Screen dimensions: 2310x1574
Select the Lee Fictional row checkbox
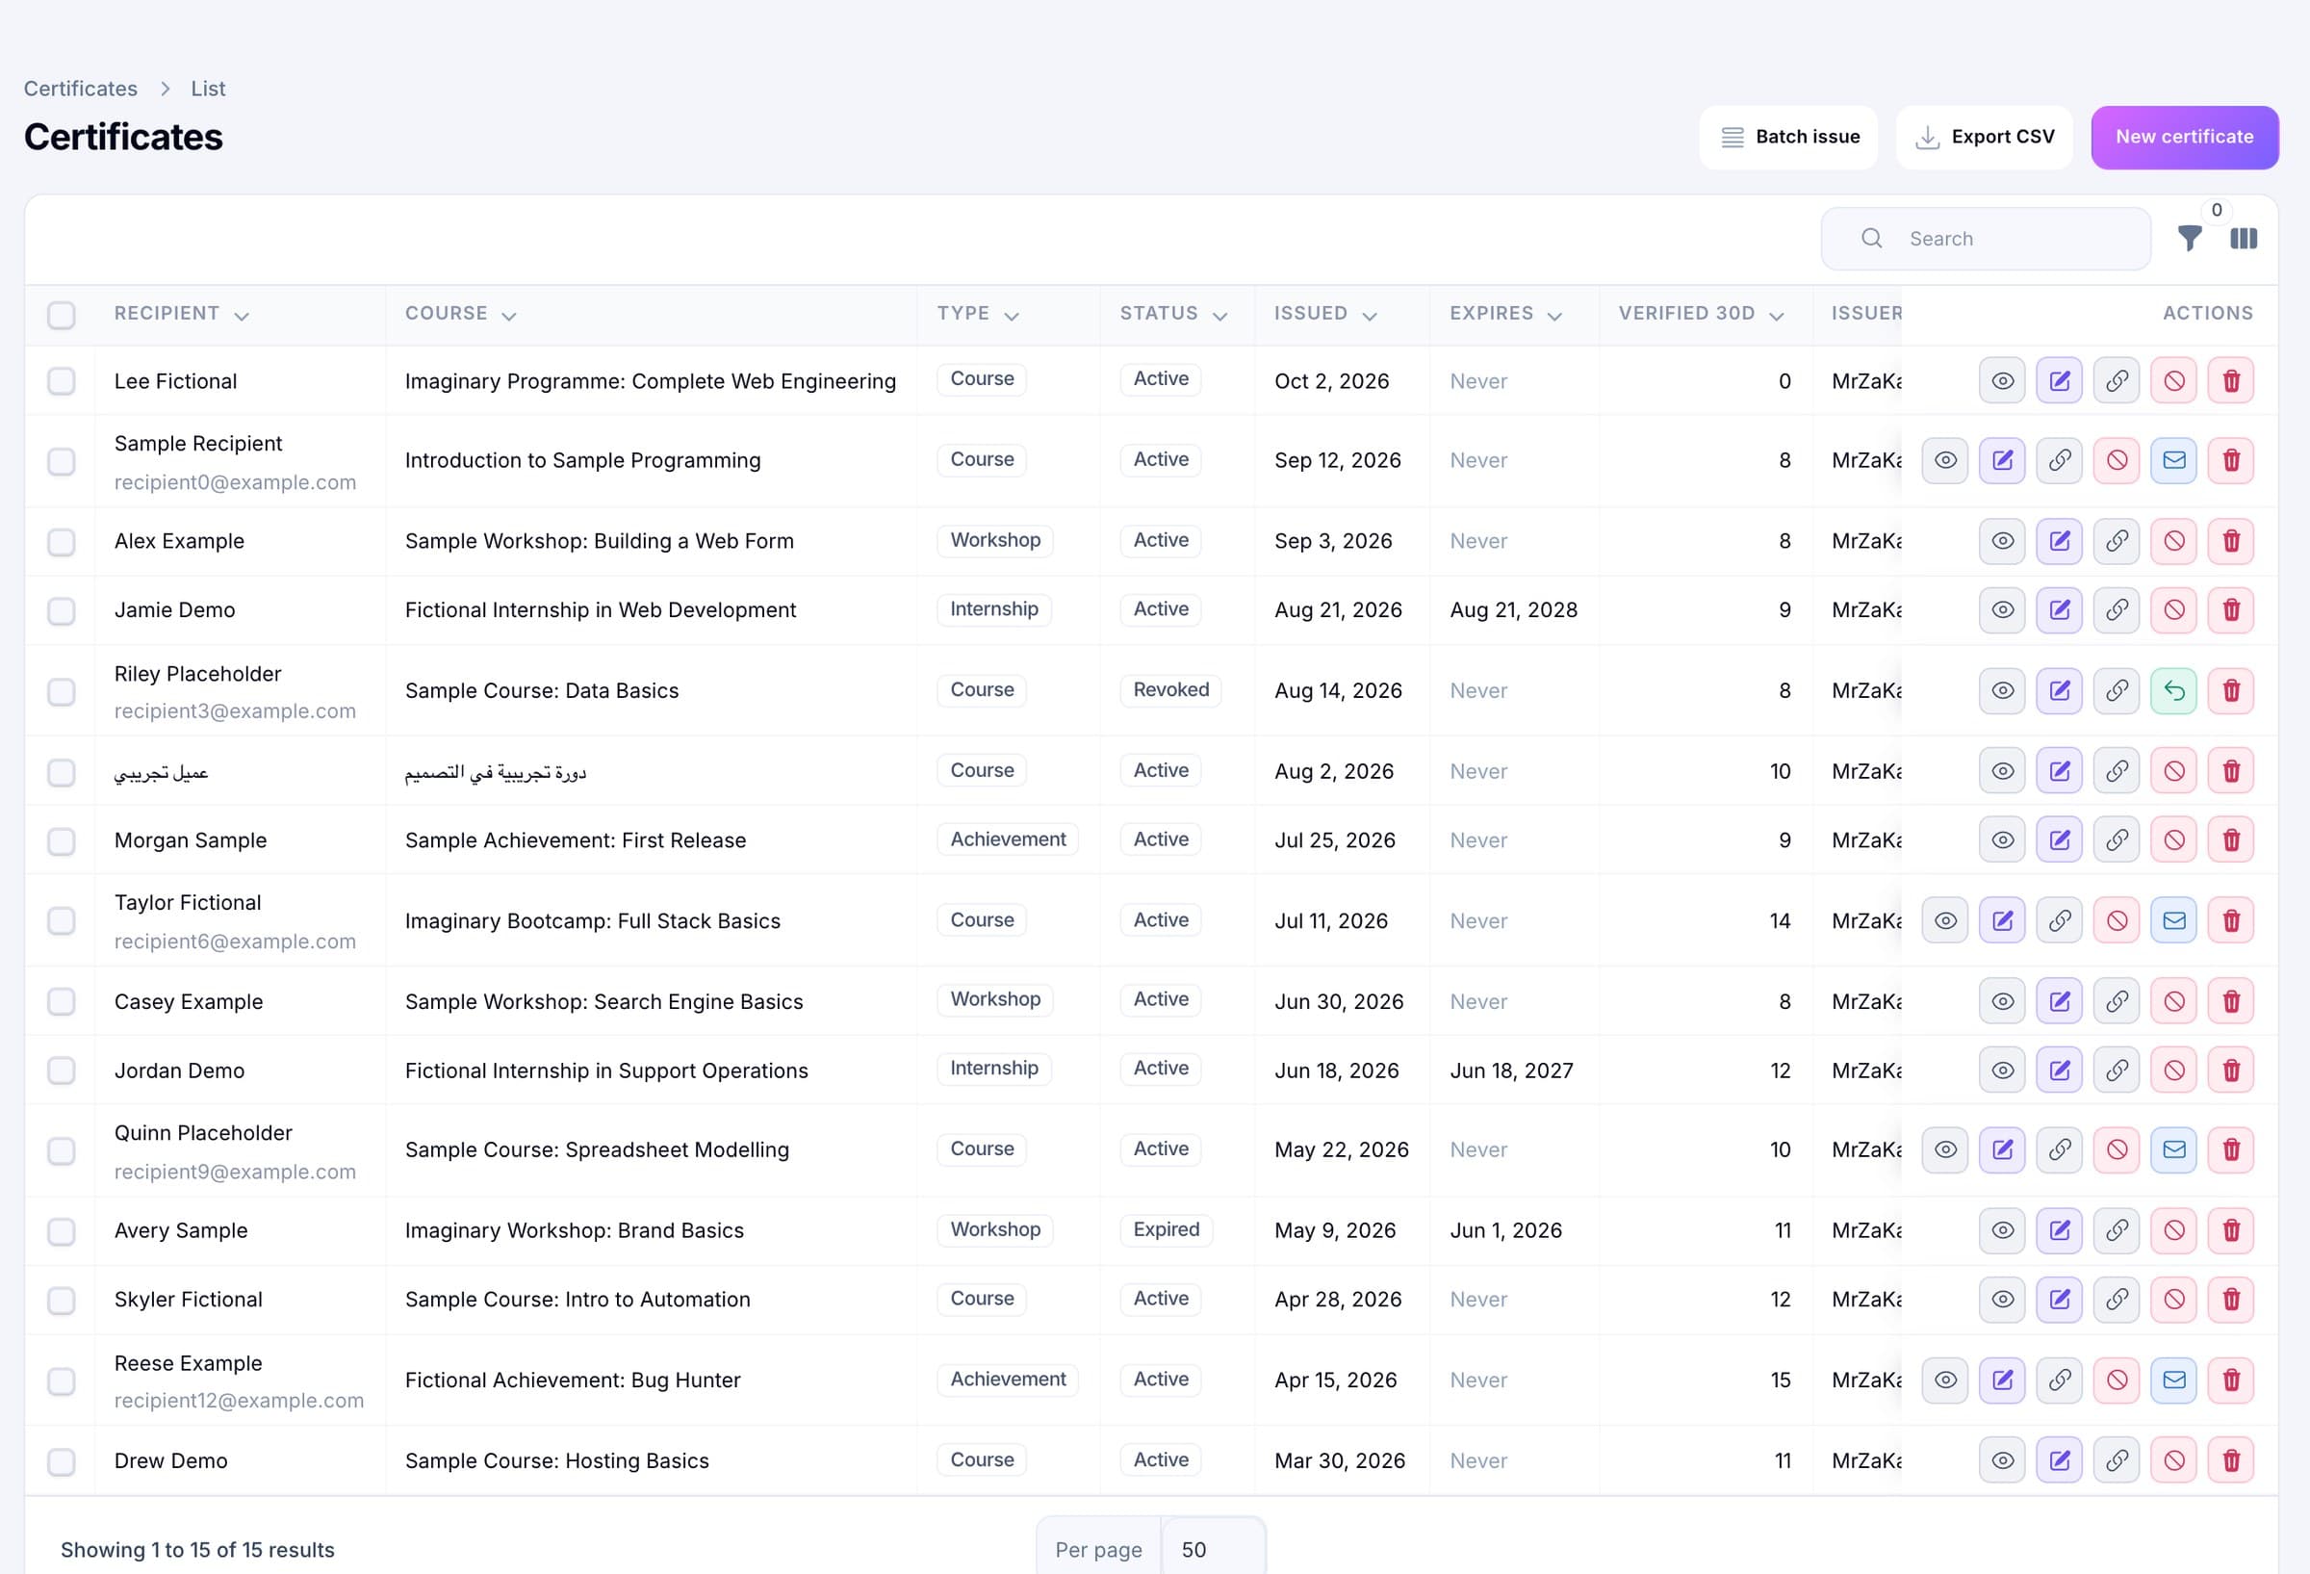(62, 381)
